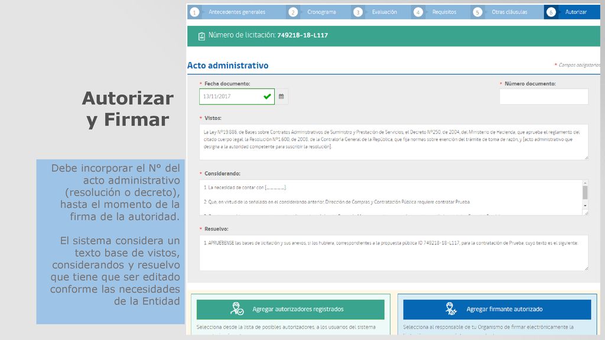This screenshot has width=605, height=340.
Task: Click the Fecha documento date field
Action: [236, 96]
